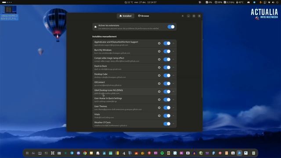Viewport: 281px width, 158px height.
Task: Toggle User Avatar In Quick Settings switch
Action: click(167, 100)
